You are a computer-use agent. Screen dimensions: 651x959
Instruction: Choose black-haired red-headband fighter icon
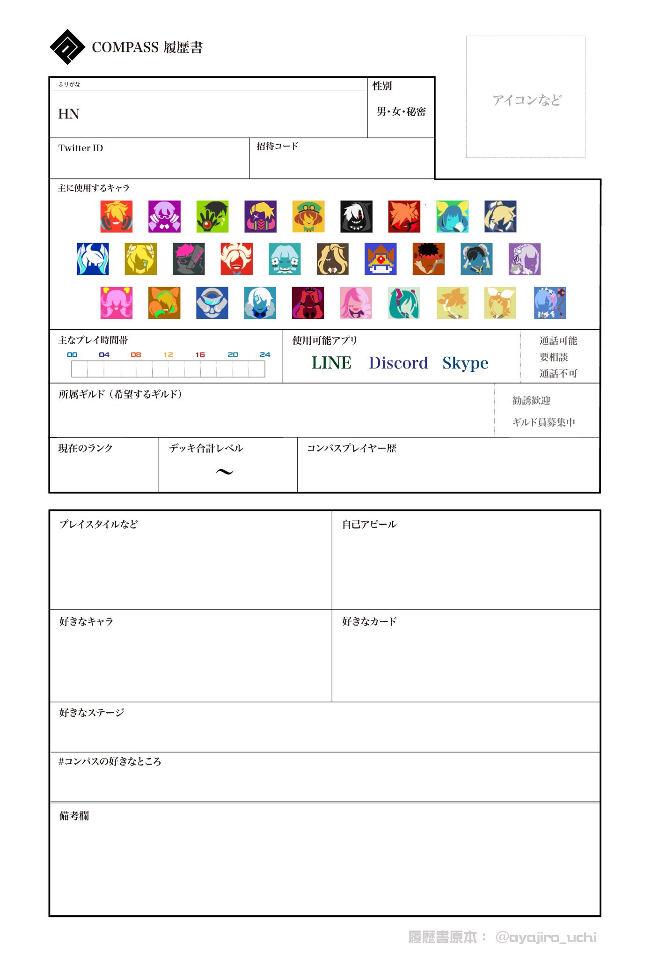(x=429, y=258)
